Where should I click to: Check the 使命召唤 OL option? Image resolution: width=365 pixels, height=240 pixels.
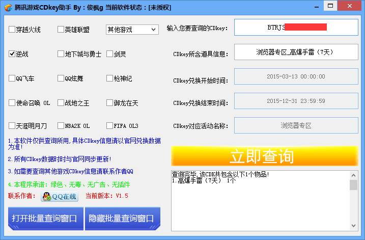pyautogui.click(x=12, y=103)
